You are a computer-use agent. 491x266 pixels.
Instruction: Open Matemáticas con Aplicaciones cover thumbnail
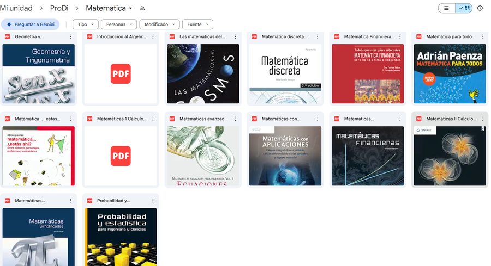pyautogui.click(x=285, y=156)
